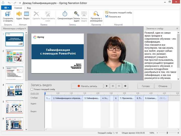This screenshot has height=136, width=181.
Task: Click timeline horizontal scroll right arrow
Action: coord(178,129)
